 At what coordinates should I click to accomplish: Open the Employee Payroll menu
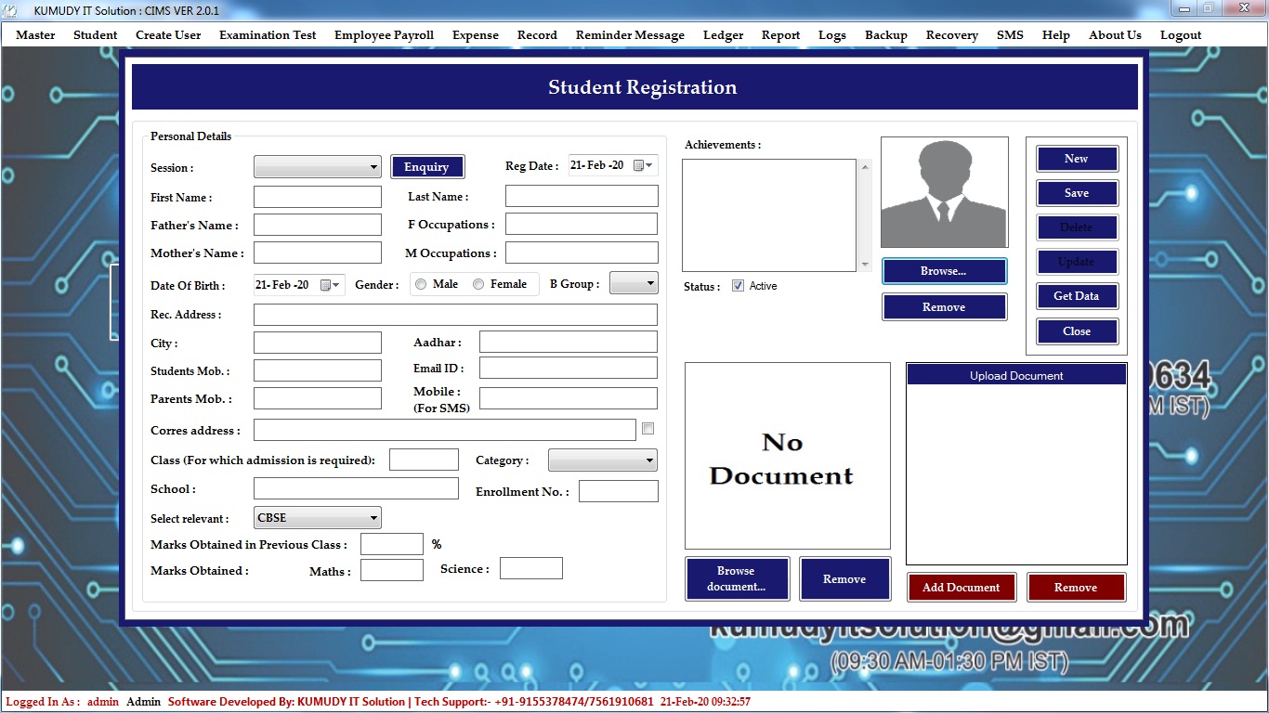coord(384,35)
